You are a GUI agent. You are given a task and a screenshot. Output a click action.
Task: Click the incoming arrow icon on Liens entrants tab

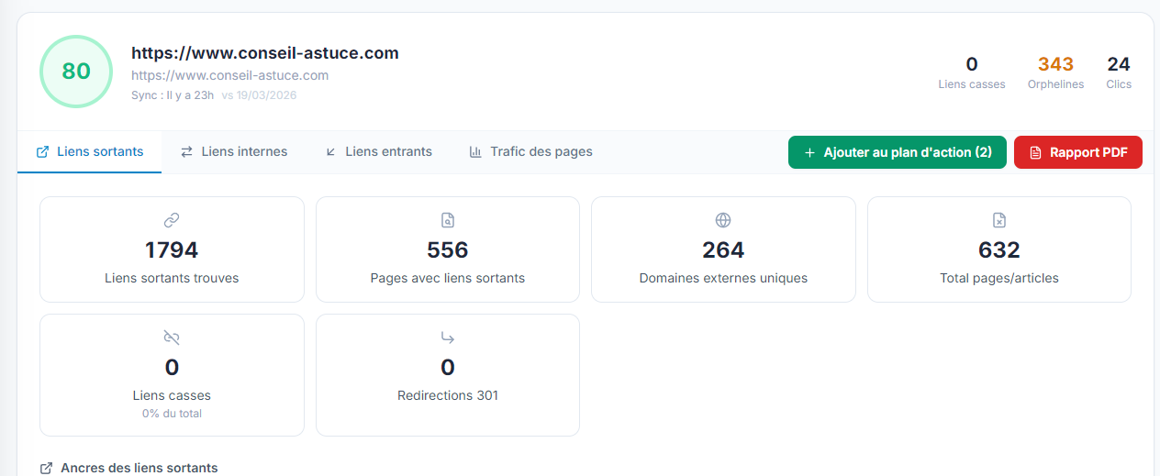(x=330, y=152)
